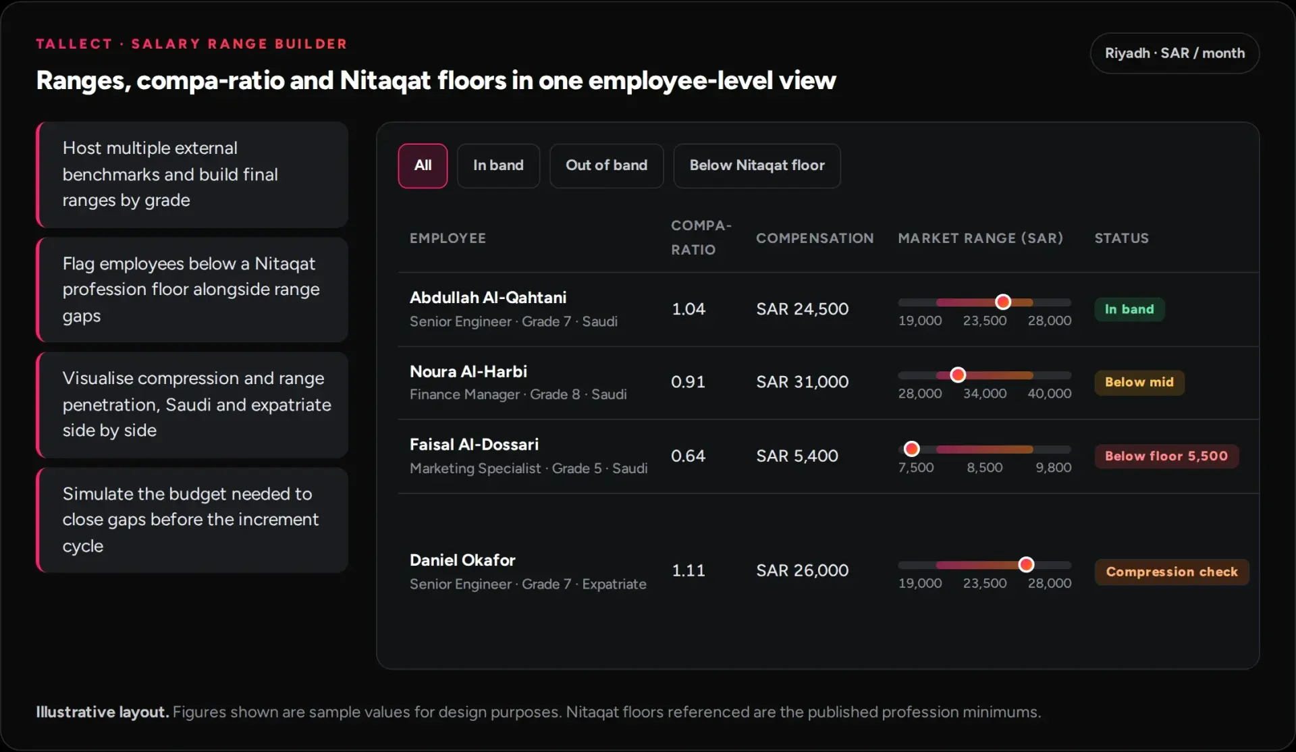Click compa-ratio value 0.91
Screen dimensions: 1296x752
688,382
